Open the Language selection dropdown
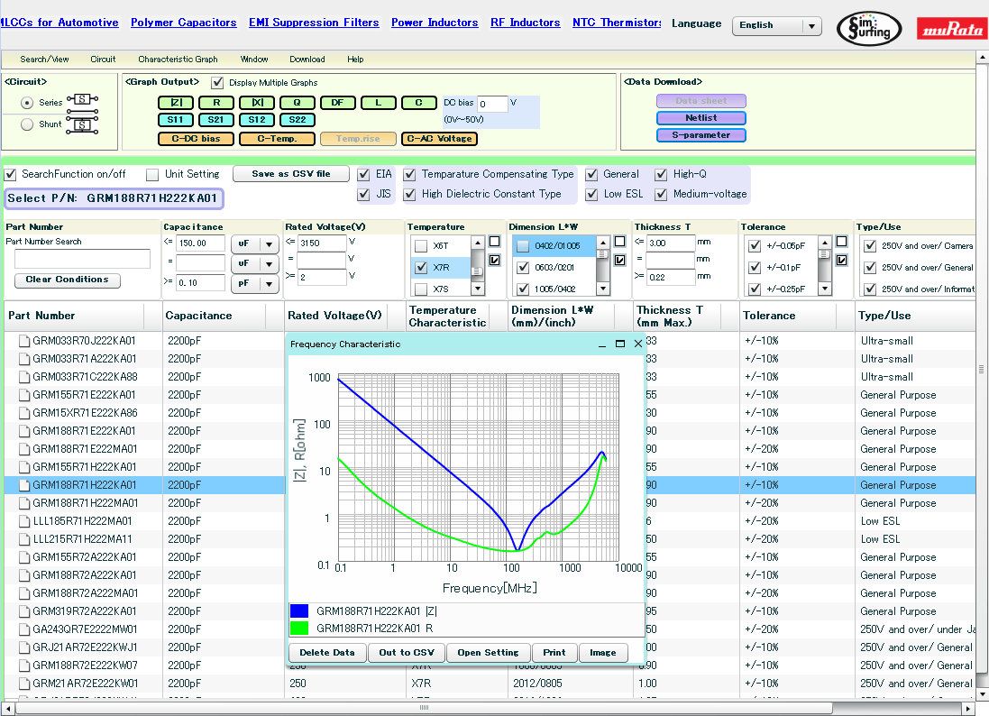This screenshot has height=716, width=989. 811,25
